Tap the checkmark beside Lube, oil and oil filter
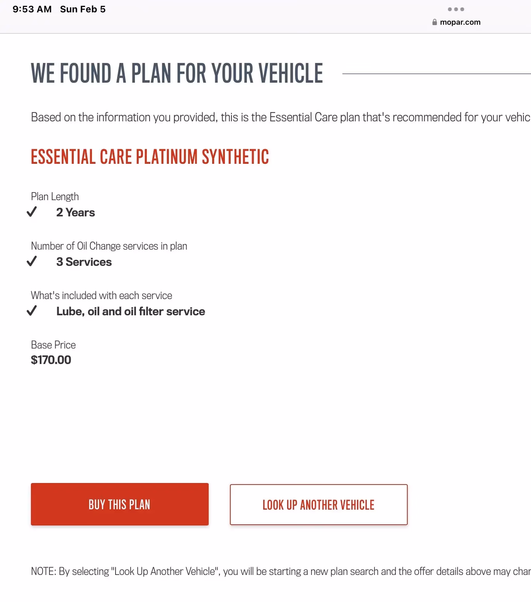The image size is (531, 602). point(33,311)
